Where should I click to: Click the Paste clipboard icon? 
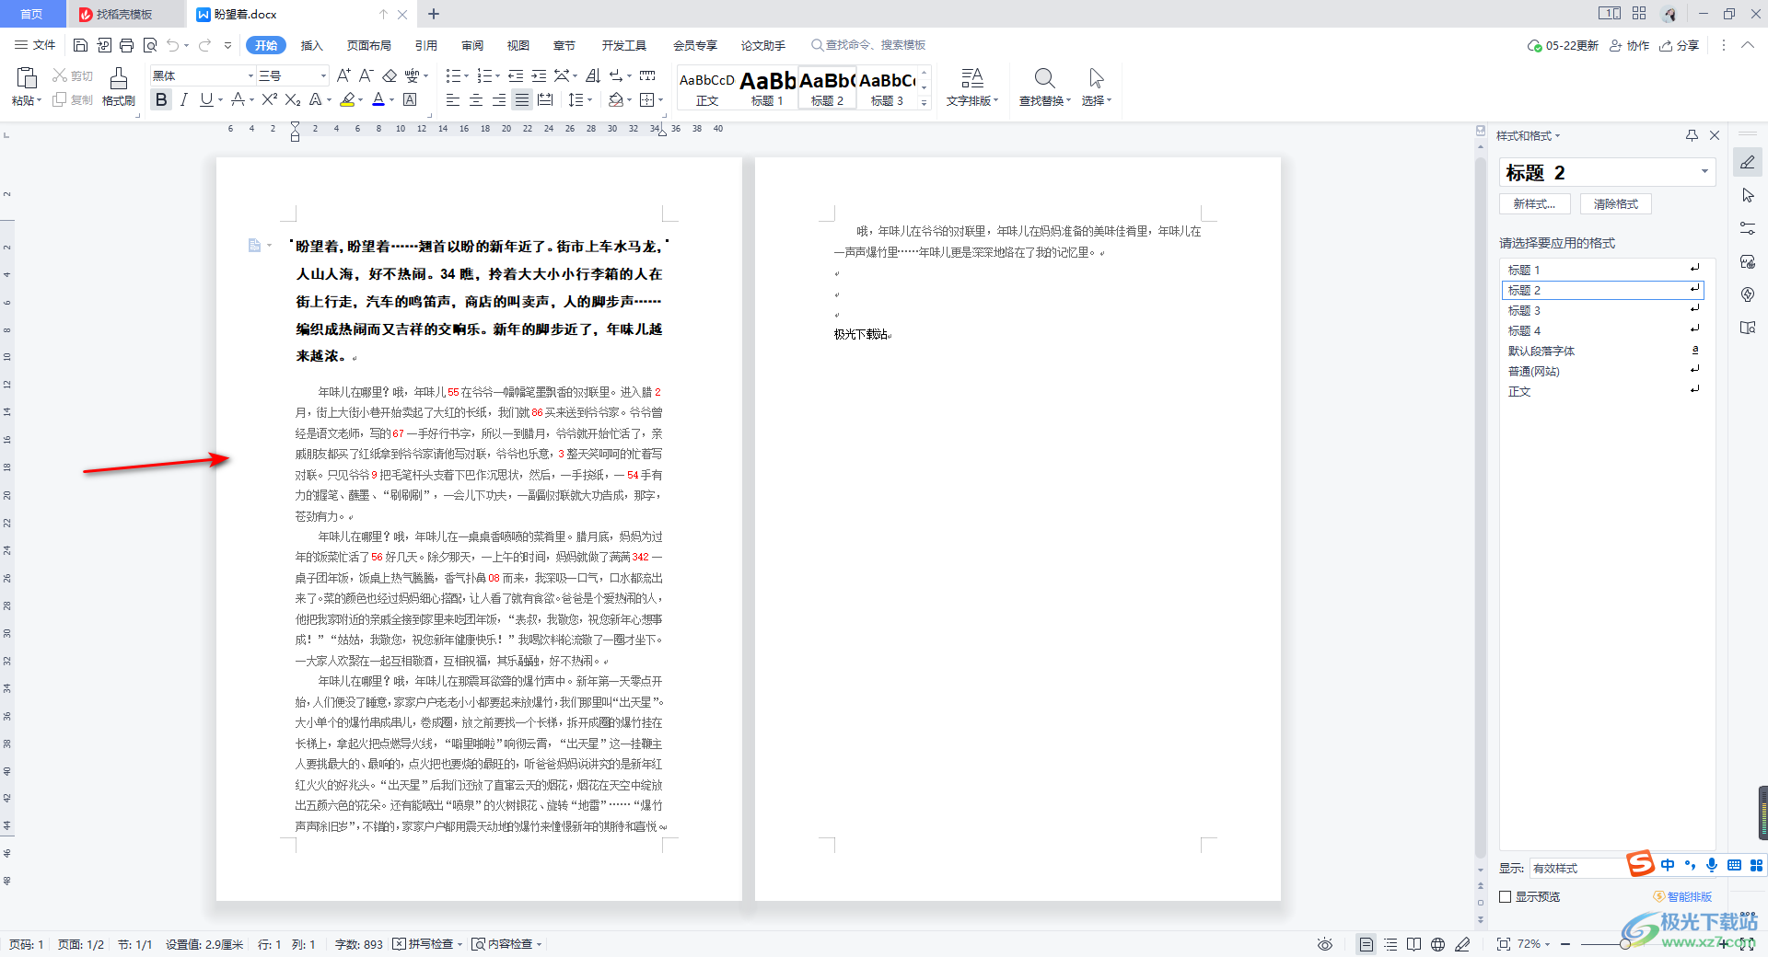27,79
